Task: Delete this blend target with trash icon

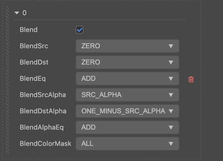Action: coord(191,79)
